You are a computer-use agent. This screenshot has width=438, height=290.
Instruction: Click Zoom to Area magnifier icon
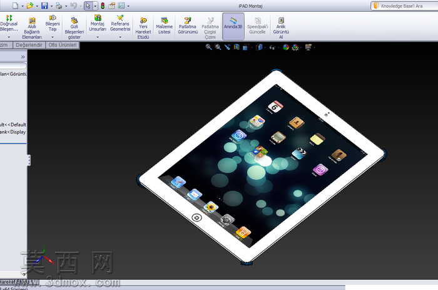218,47
